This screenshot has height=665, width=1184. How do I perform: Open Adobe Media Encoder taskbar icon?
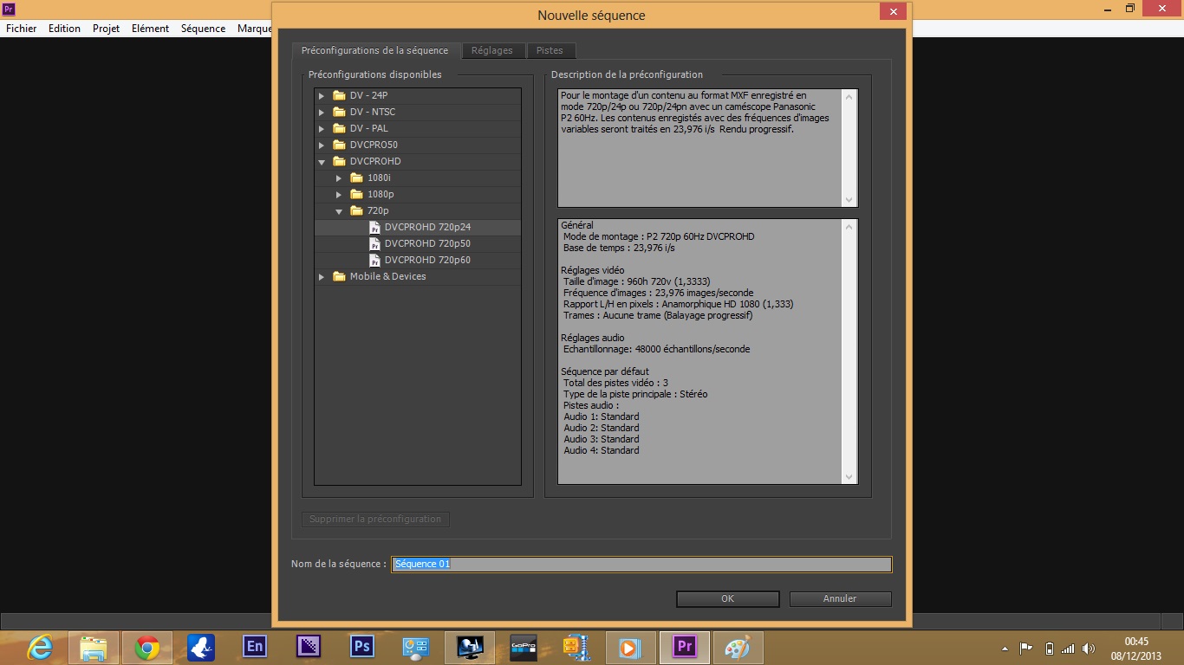point(309,647)
